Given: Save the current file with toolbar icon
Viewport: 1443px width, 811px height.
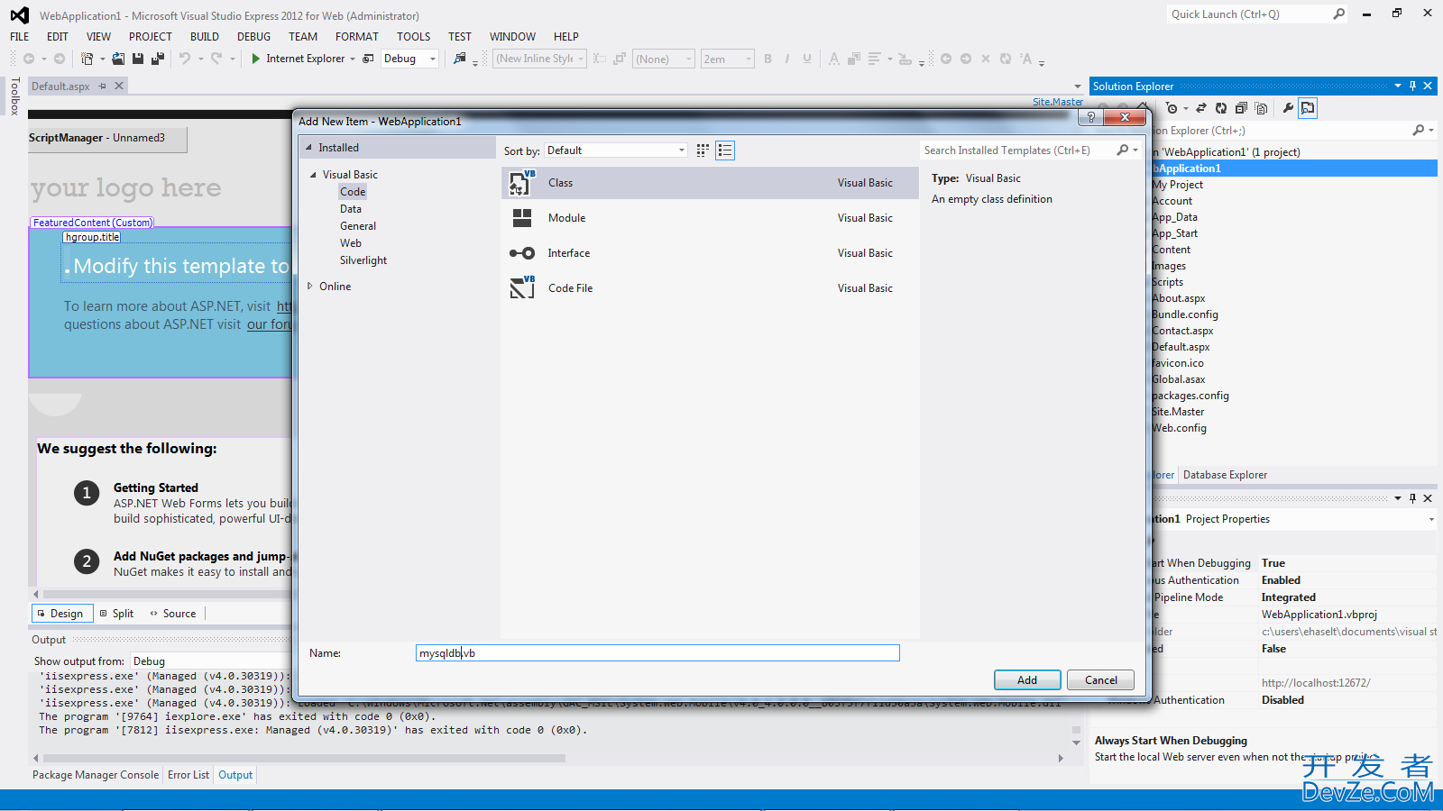Looking at the screenshot, I should (x=138, y=59).
